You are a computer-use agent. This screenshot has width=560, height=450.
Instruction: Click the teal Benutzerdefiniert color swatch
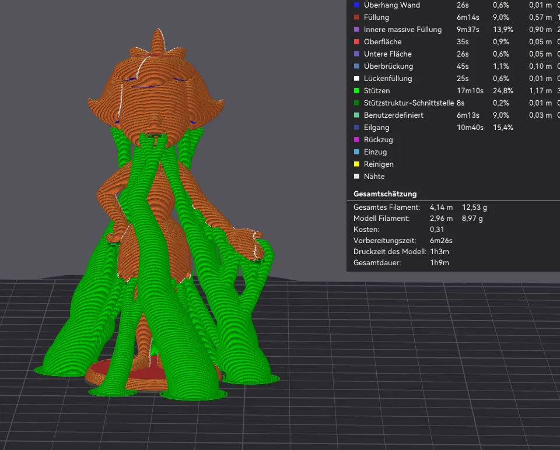(x=356, y=115)
